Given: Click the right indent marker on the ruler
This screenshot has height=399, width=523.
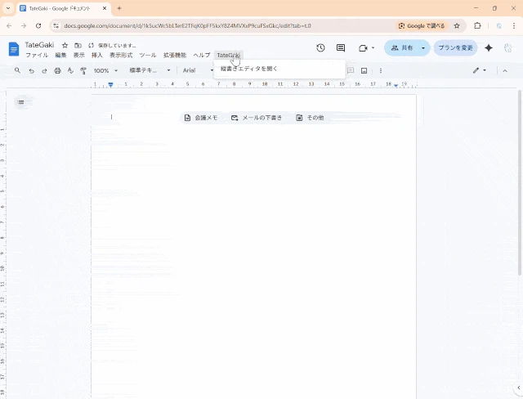Looking at the screenshot, I should tap(396, 86).
